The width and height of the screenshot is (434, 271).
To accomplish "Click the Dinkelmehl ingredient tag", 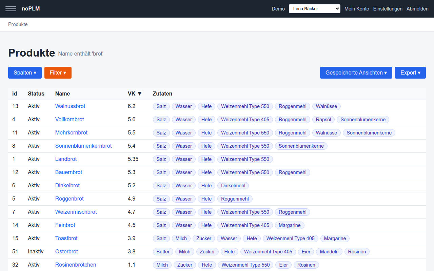I will point(233,186).
